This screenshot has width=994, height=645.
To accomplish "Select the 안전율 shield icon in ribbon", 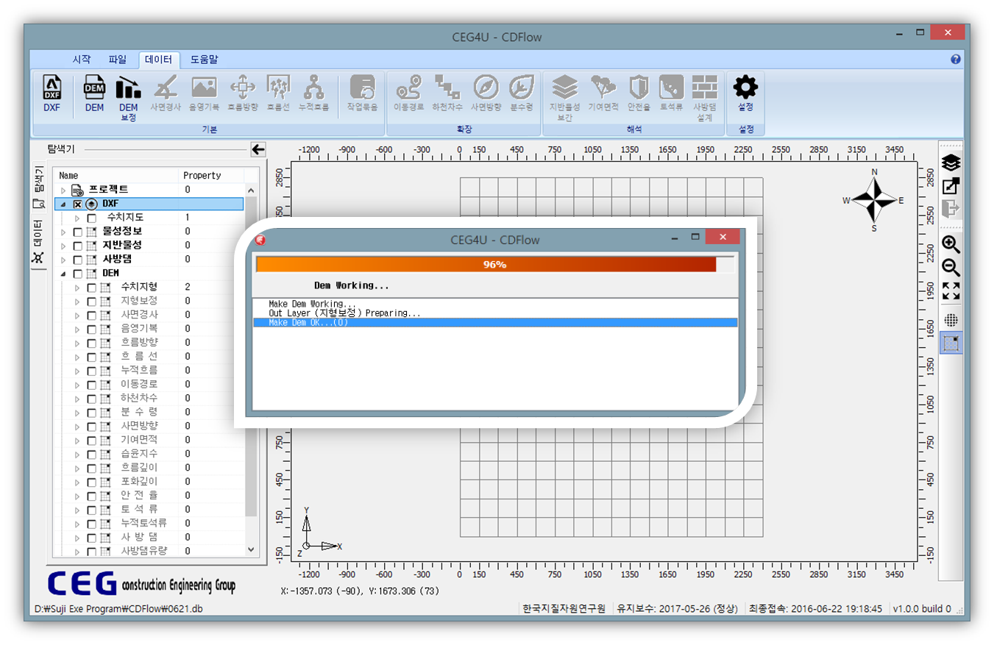I will 639,93.
